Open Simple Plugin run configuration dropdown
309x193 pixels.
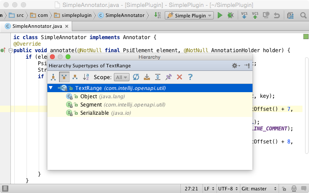[x=189, y=15]
